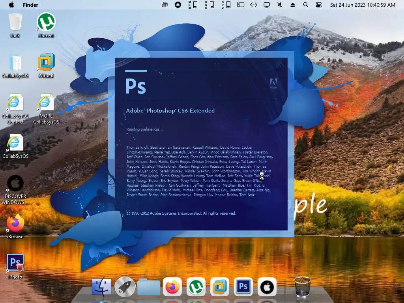Select the recycle bin desktop icon
Image resolution: width=404 pixels, height=303 pixels.
pos(15,26)
